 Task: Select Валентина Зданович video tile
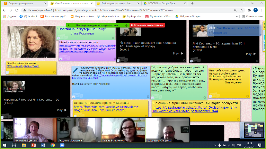point(35,130)
